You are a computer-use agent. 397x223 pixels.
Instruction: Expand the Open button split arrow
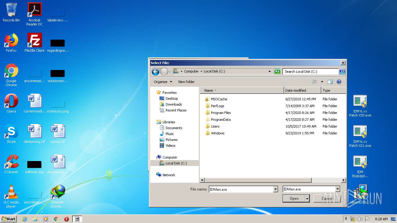[x=307, y=199]
